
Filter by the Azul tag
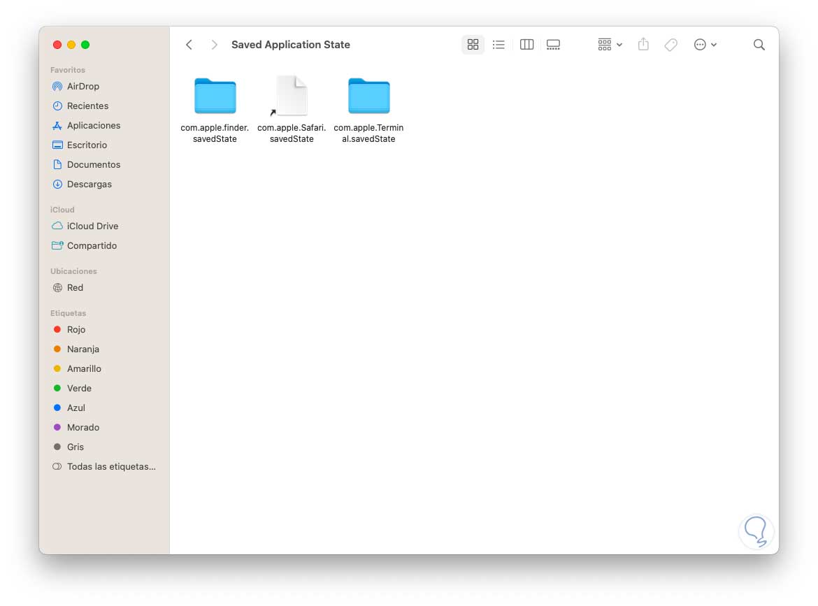click(104, 407)
